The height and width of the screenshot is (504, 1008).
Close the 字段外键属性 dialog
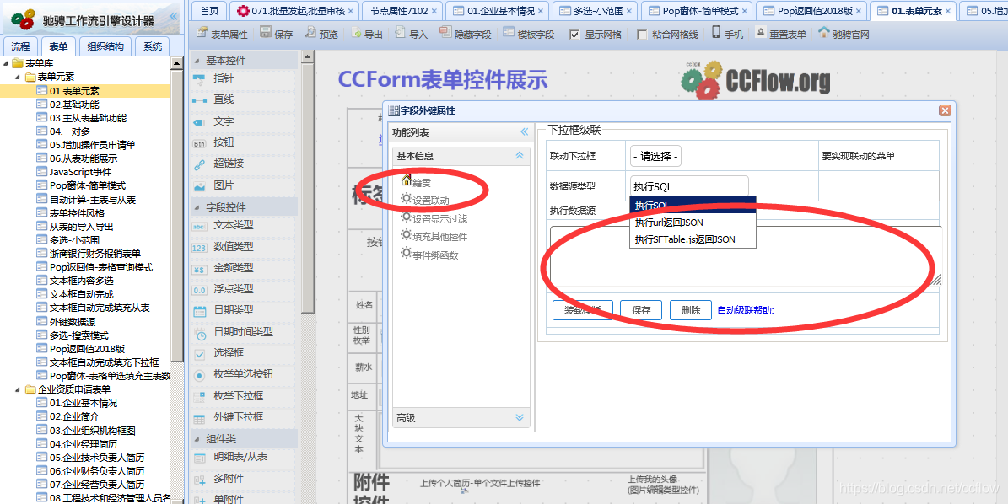[x=945, y=110]
